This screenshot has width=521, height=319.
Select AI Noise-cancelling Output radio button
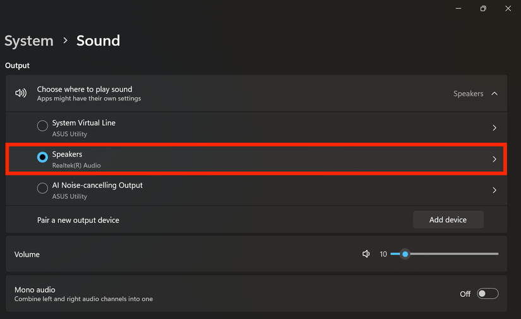(42, 188)
